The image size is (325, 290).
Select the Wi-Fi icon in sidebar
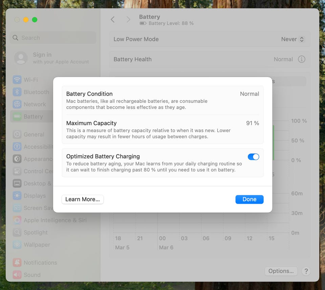pos(17,80)
